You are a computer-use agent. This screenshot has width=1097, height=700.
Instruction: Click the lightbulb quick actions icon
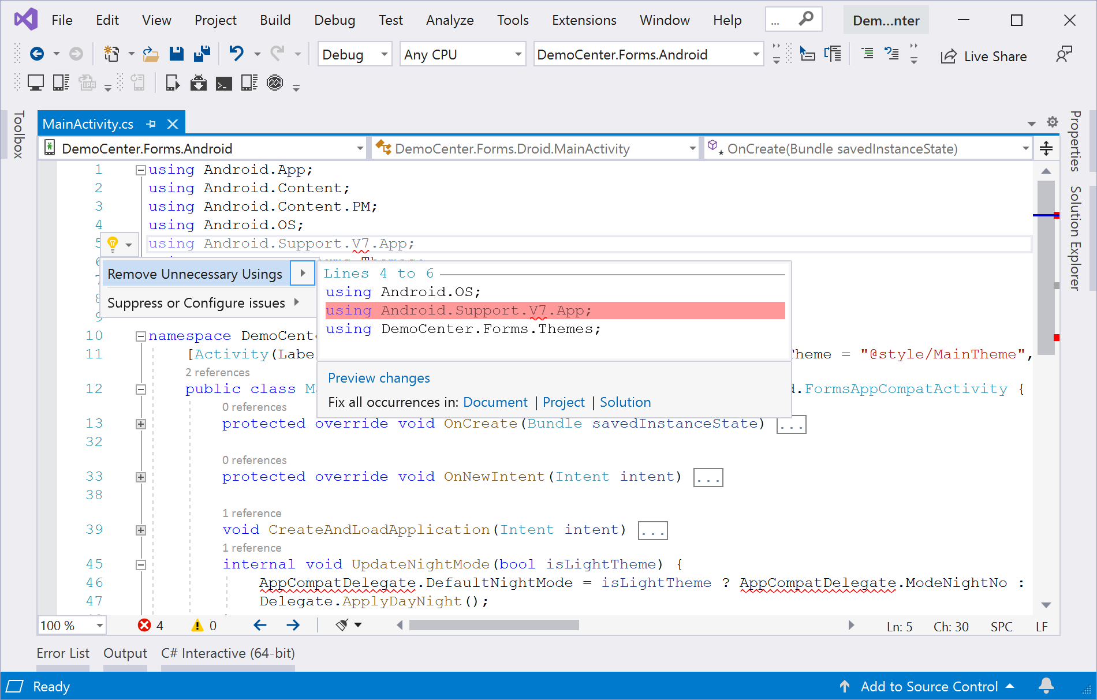[113, 244]
